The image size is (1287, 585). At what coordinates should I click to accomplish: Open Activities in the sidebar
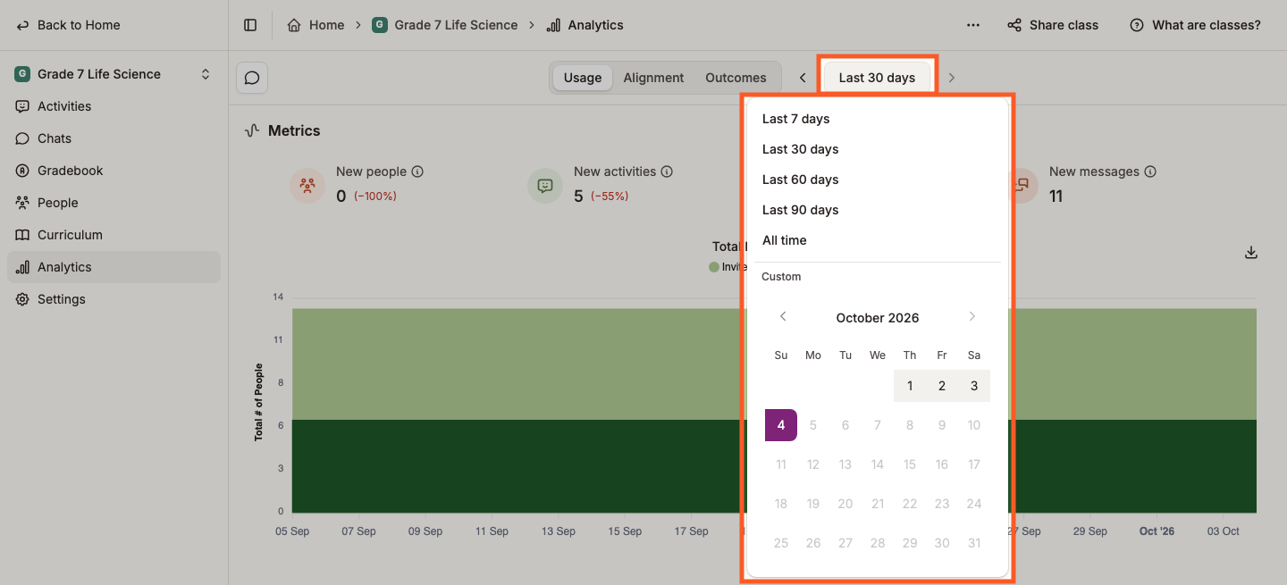point(114,106)
